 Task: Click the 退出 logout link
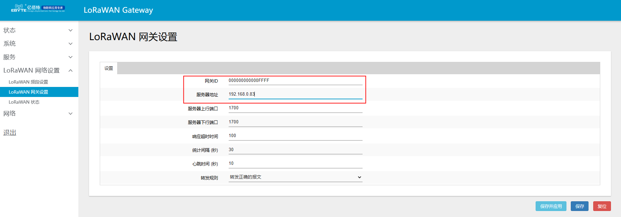[10, 133]
